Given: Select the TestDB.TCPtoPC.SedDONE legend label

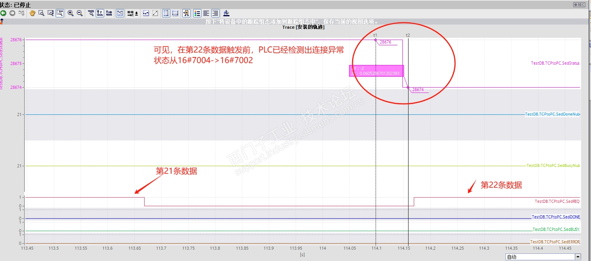Looking at the screenshot, I should [x=555, y=217].
